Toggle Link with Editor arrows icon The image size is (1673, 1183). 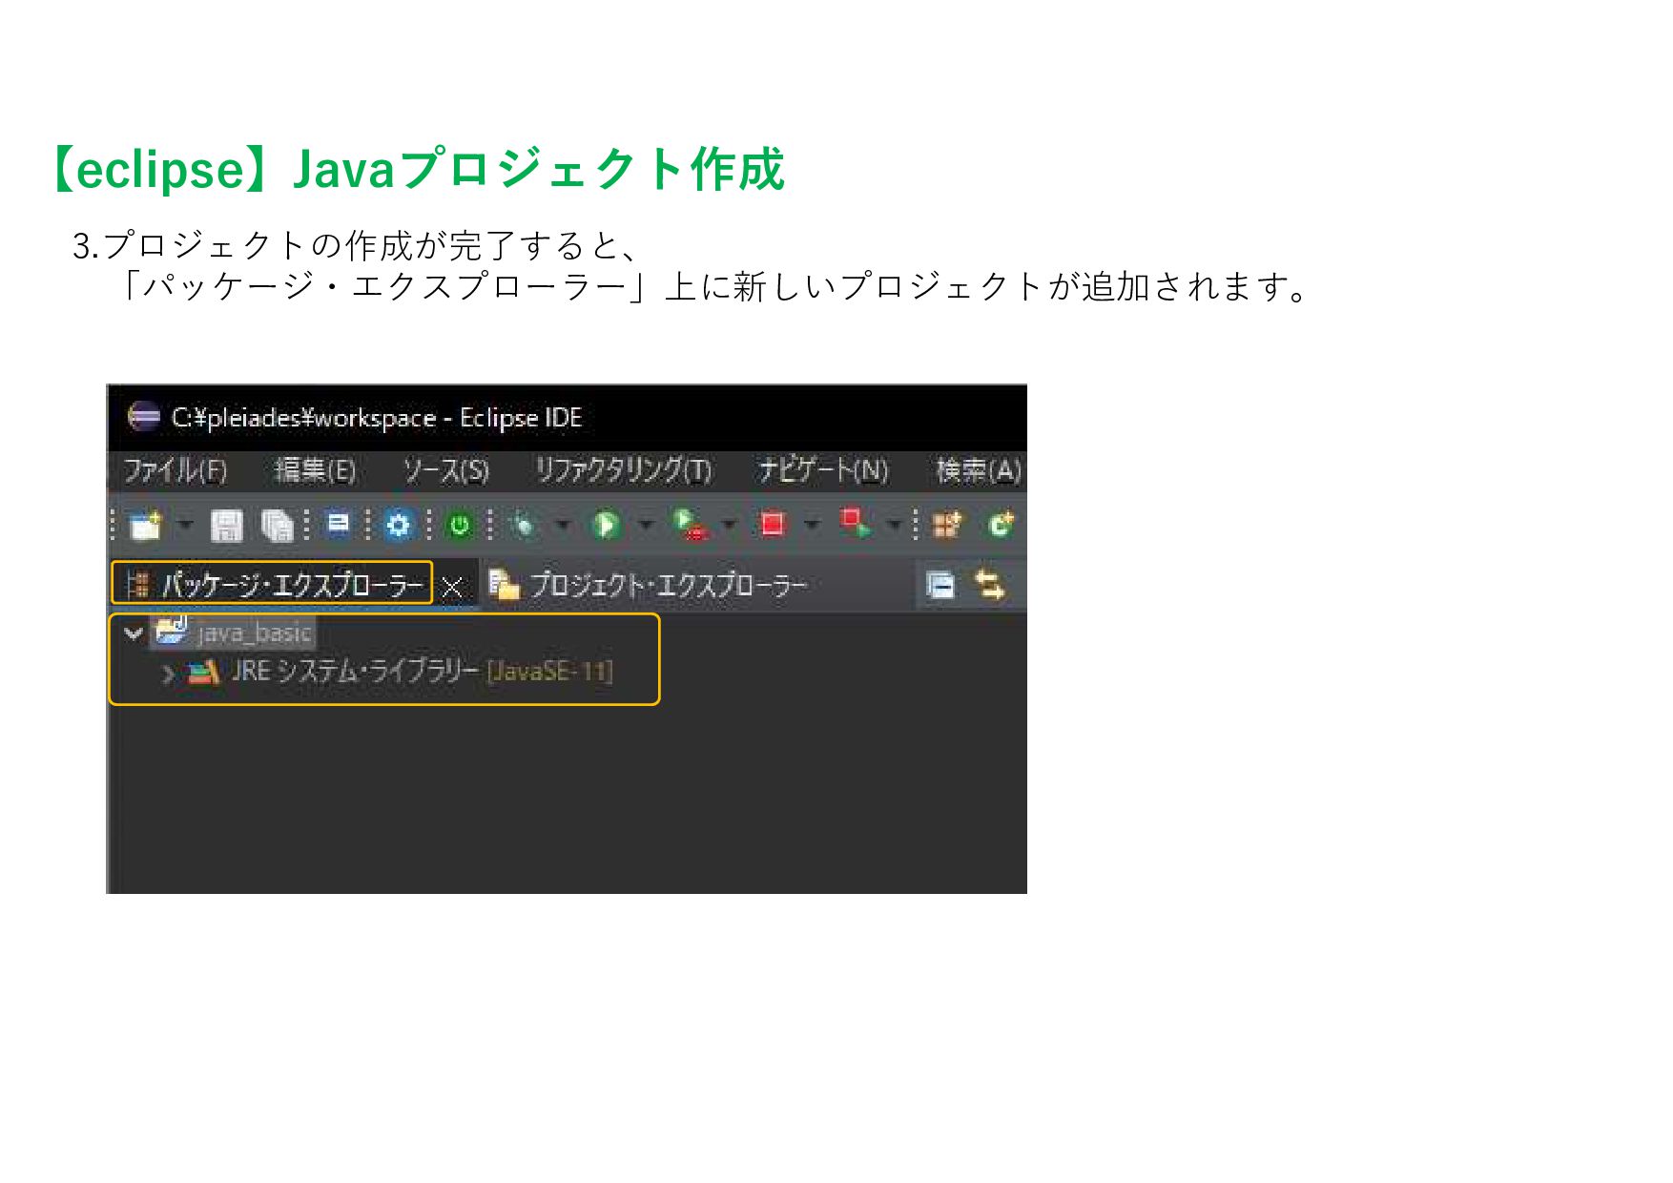click(989, 585)
